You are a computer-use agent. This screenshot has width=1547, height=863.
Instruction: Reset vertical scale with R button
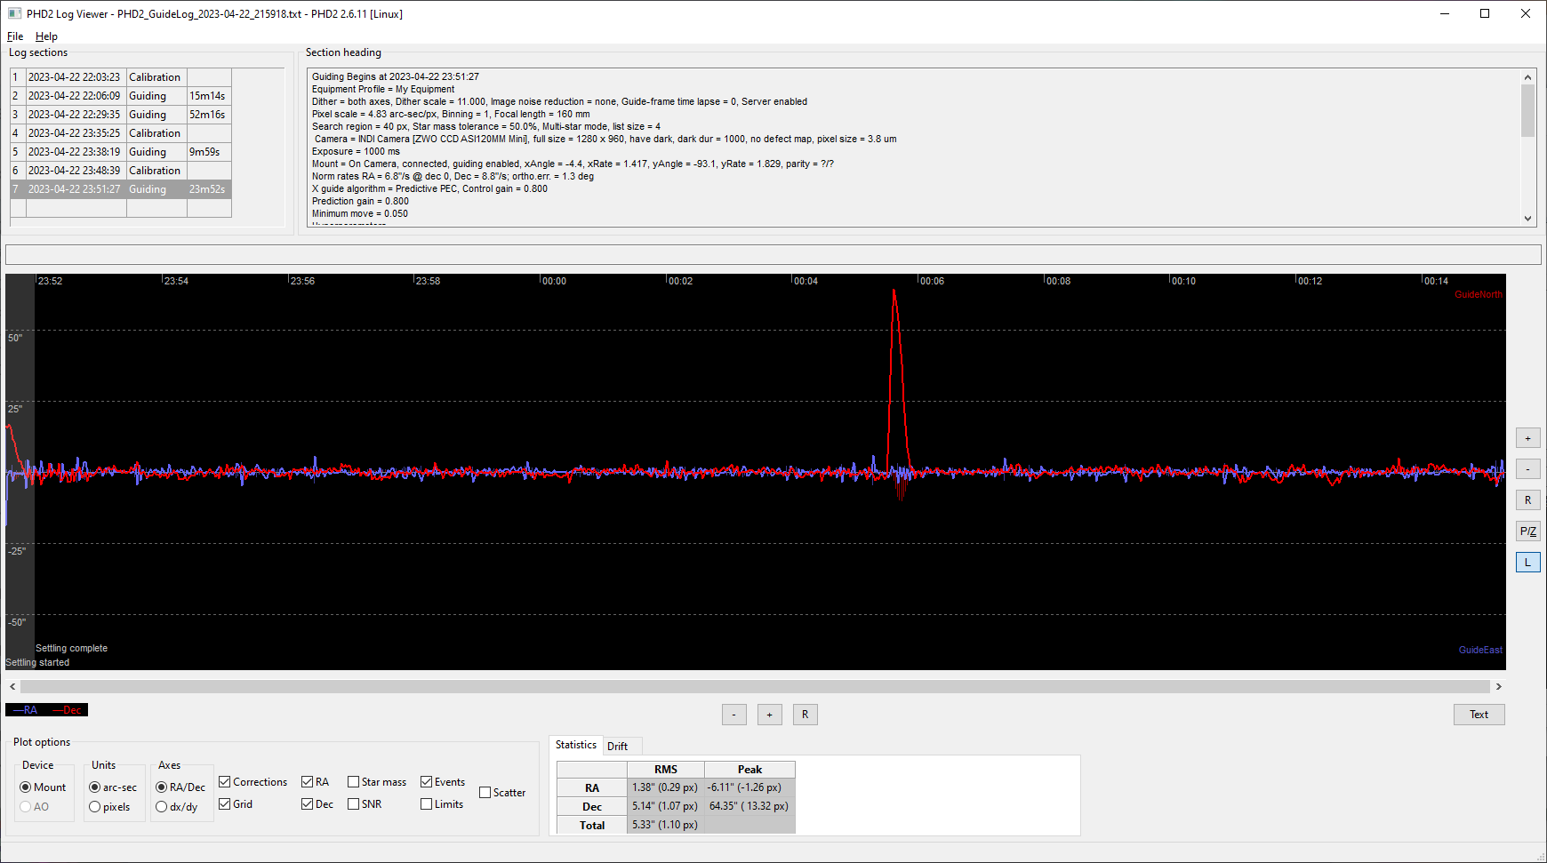click(x=1527, y=500)
